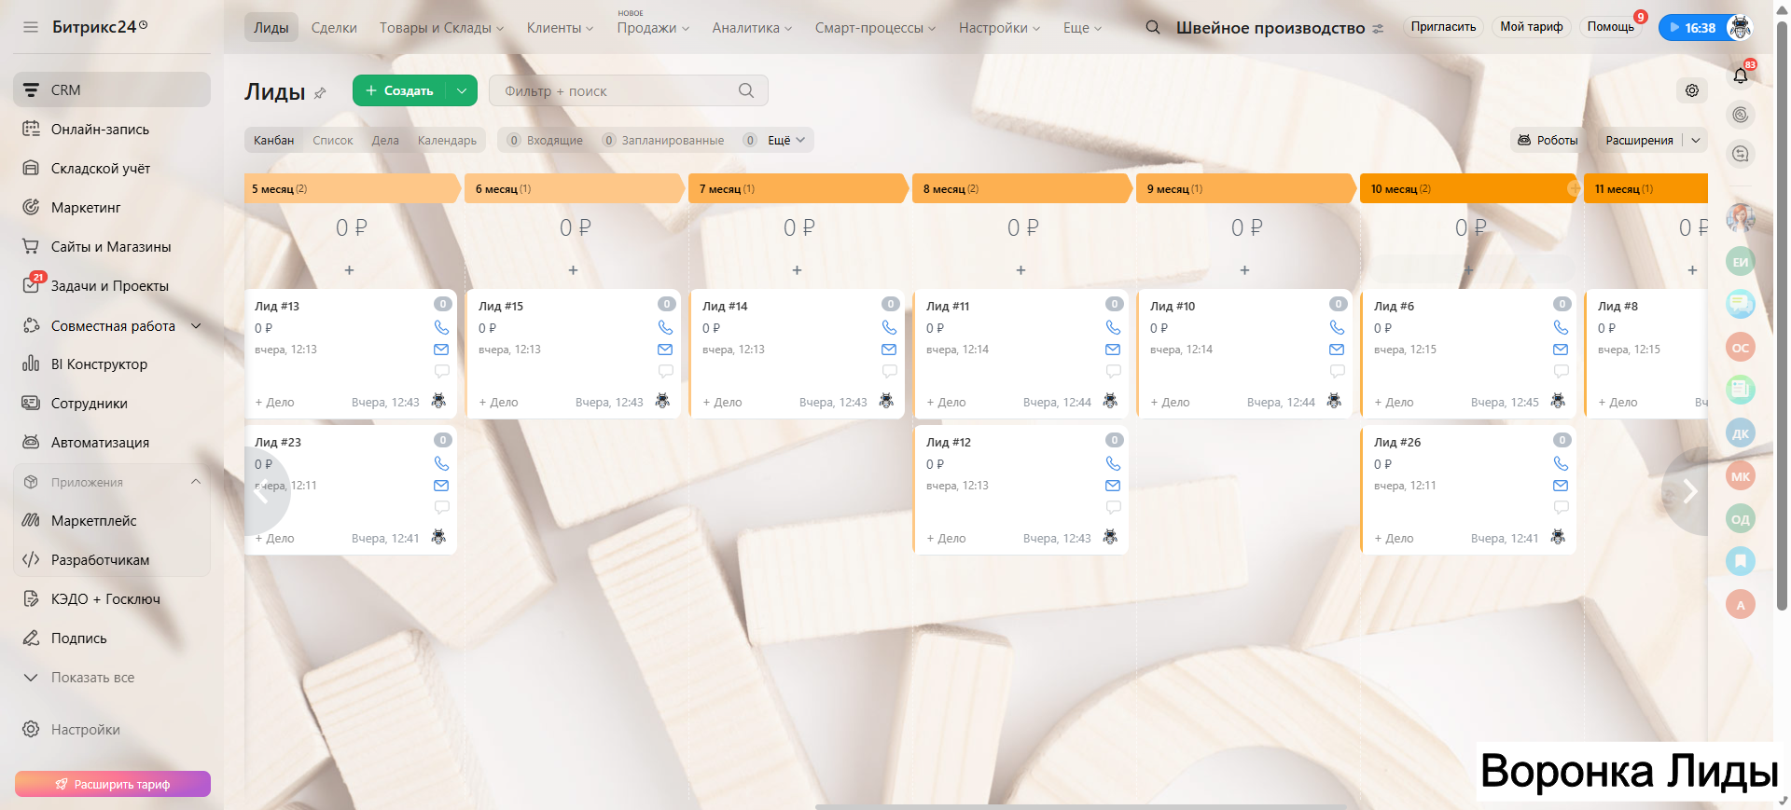Click the horizontal kanban scrollbar
1791x810 pixels.
coord(1082,806)
